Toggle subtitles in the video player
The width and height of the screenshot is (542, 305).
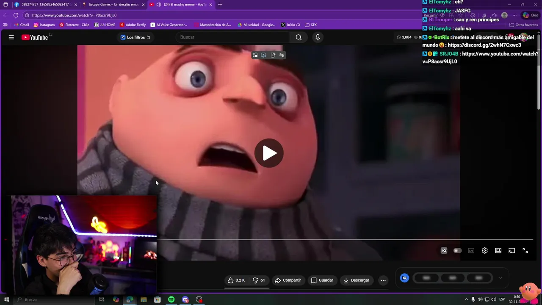pos(471,250)
